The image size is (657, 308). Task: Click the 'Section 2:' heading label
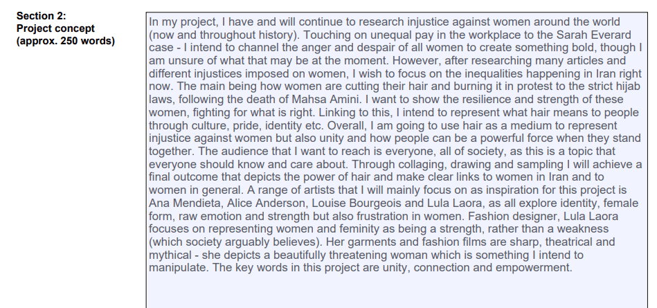click(40, 16)
